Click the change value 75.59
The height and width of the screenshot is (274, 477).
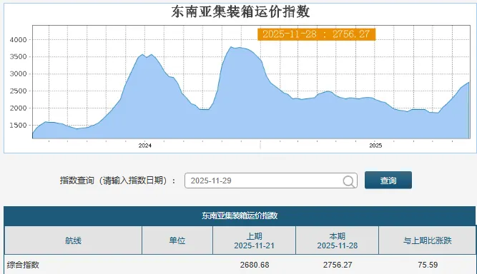click(428, 265)
